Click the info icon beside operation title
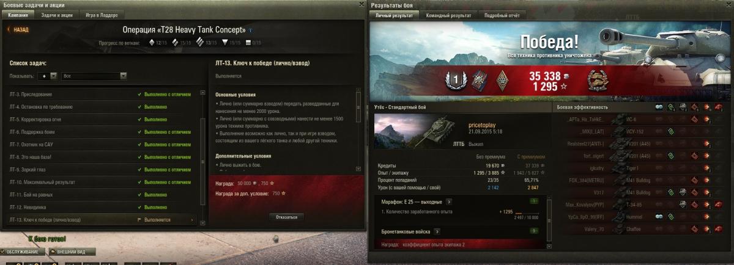The width and height of the screenshot is (734, 265). click(x=251, y=30)
